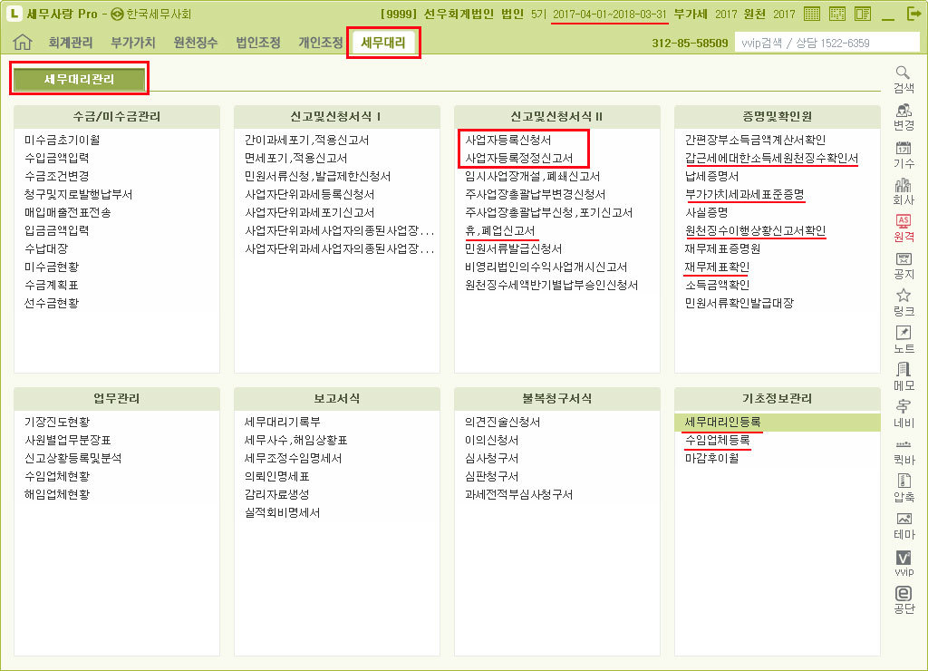
Task: Open the vvip sidebar icon
Action: [904, 563]
